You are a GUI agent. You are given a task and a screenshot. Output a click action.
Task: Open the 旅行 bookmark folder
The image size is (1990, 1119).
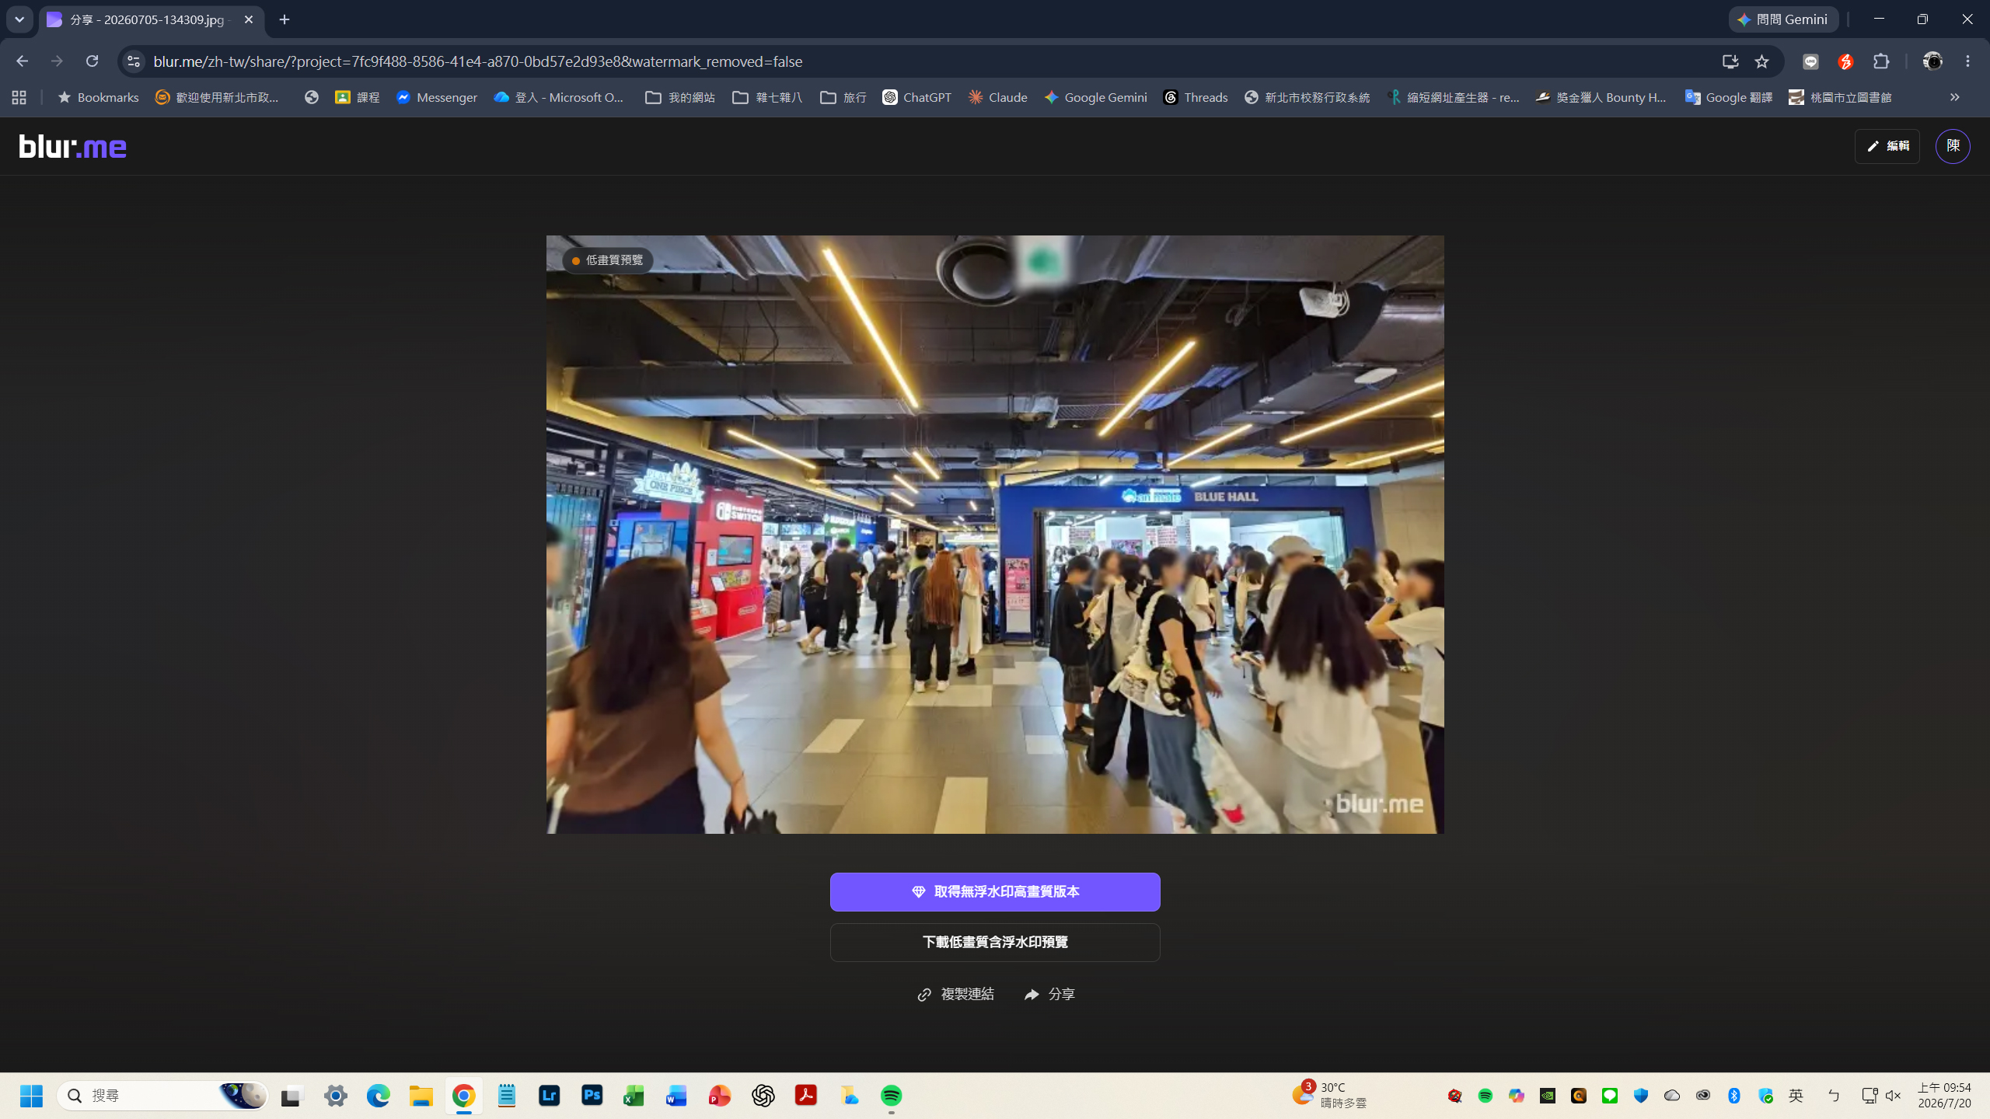point(843,97)
